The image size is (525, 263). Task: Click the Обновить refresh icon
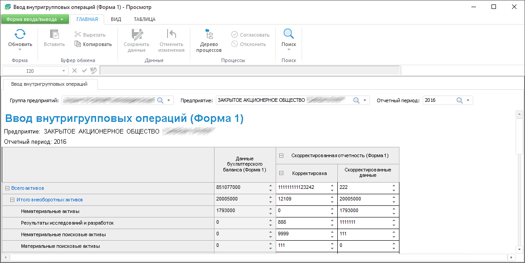click(x=20, y=34)
